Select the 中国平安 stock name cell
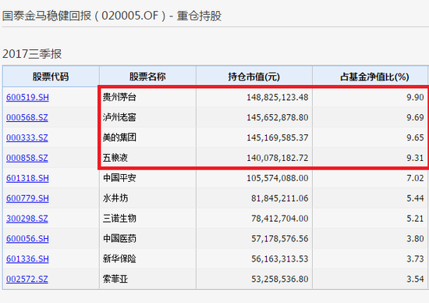Screen dimensions: 429x303 147,178
